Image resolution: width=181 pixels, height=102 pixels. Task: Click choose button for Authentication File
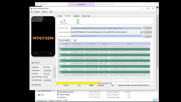click(148, 36)
